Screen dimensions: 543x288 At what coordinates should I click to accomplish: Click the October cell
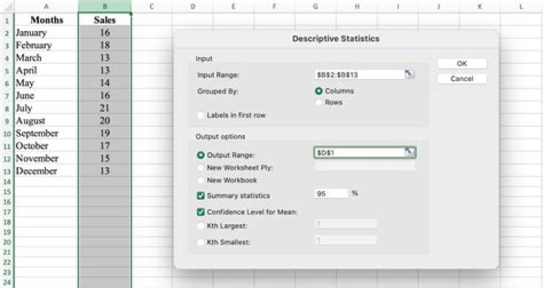[x=47, y=146]
